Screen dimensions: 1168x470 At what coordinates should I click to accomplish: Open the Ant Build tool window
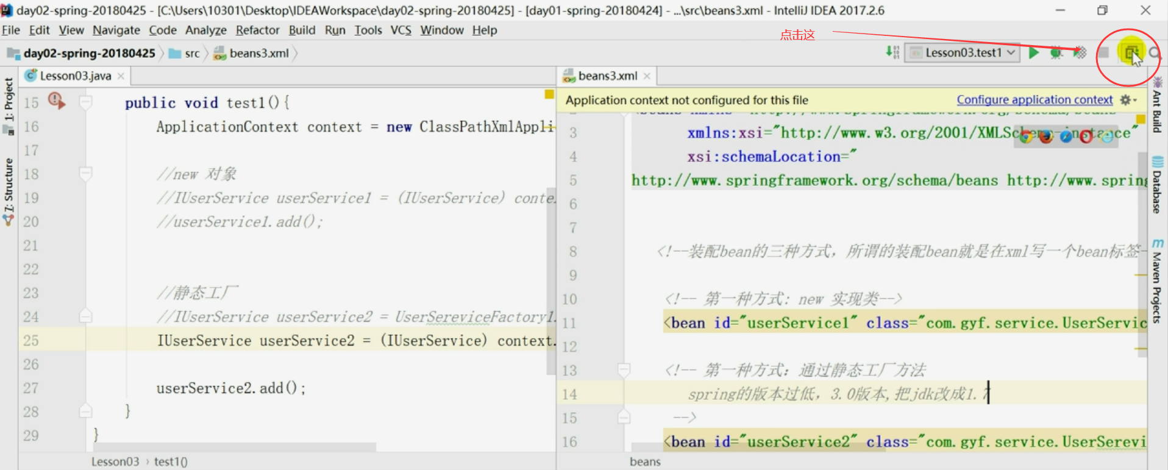pyautogui.click(x=1157, y=105)
